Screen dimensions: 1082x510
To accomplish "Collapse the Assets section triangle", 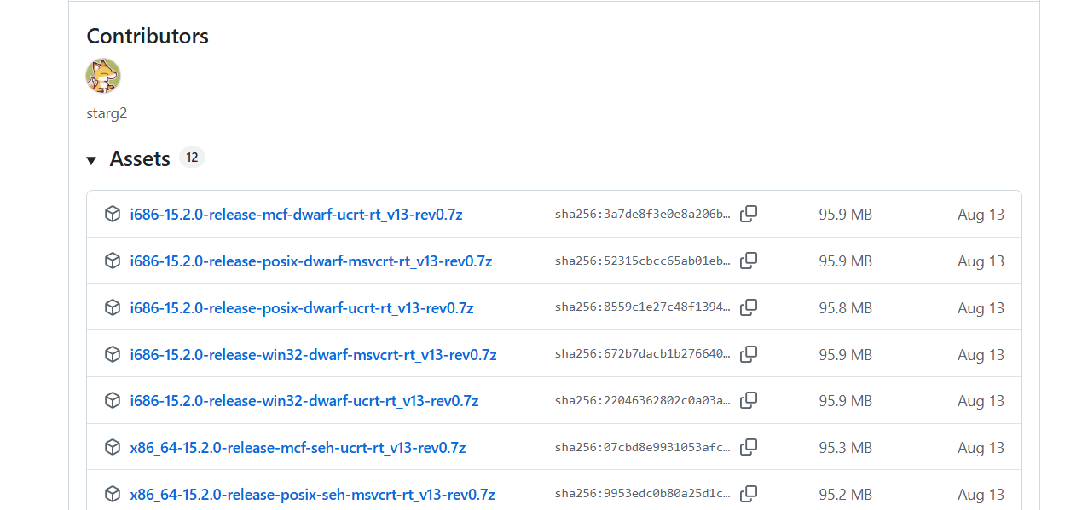I will [91, 160].
